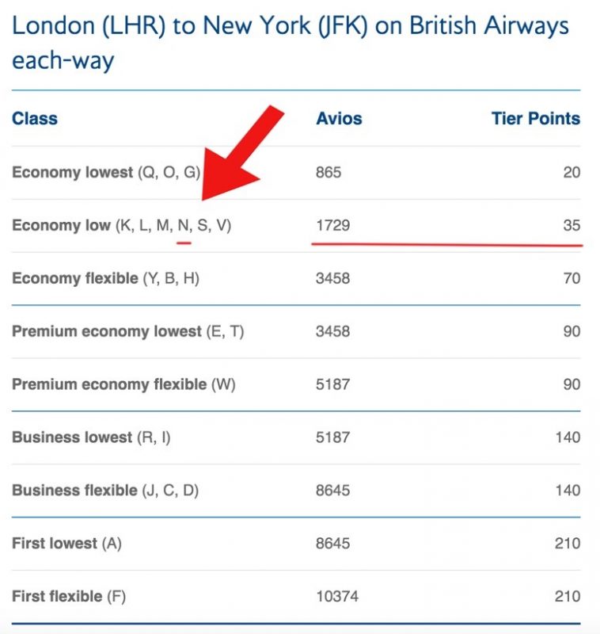Select the Avios column header

pyautogui.click(x=339, y=118)
